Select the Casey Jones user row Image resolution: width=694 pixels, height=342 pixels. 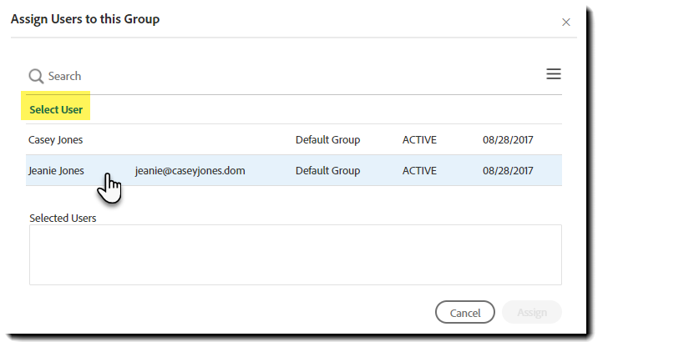click(x=56, y=140)
